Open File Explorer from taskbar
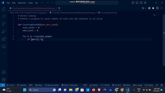Viewport: 165px width, 93px height. [x=71, y=90]
